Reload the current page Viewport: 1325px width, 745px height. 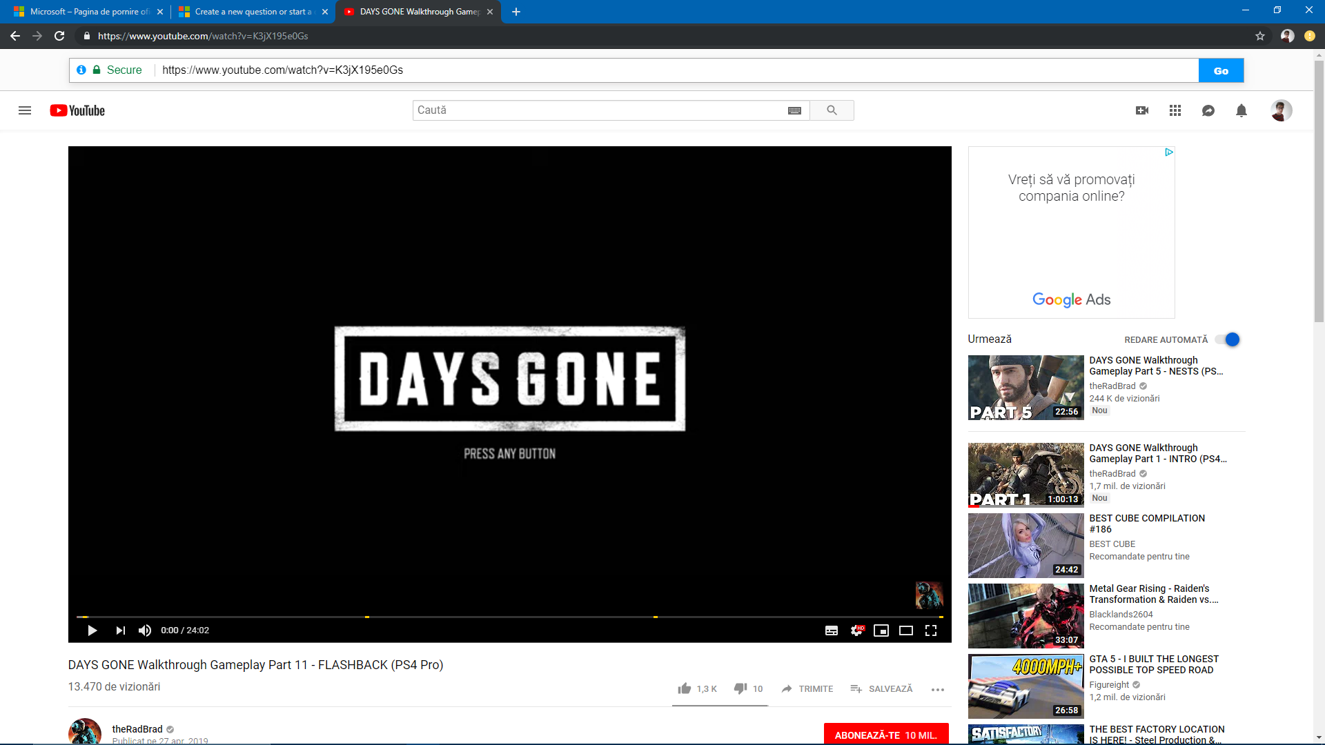59,36
